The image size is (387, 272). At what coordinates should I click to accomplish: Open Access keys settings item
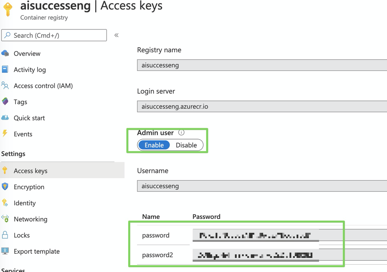click(x=31, y=171)
